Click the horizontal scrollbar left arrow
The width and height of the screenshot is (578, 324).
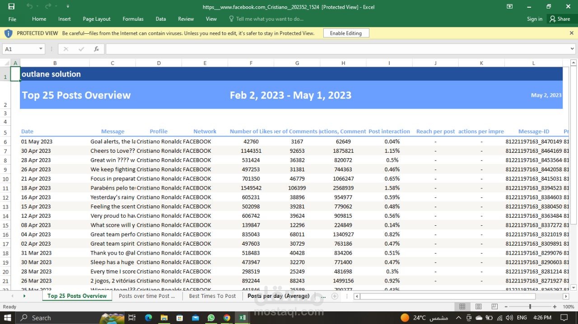[357, 297]
